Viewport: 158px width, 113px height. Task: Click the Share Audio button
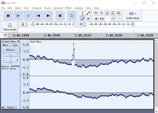click(x=10, y=27)
